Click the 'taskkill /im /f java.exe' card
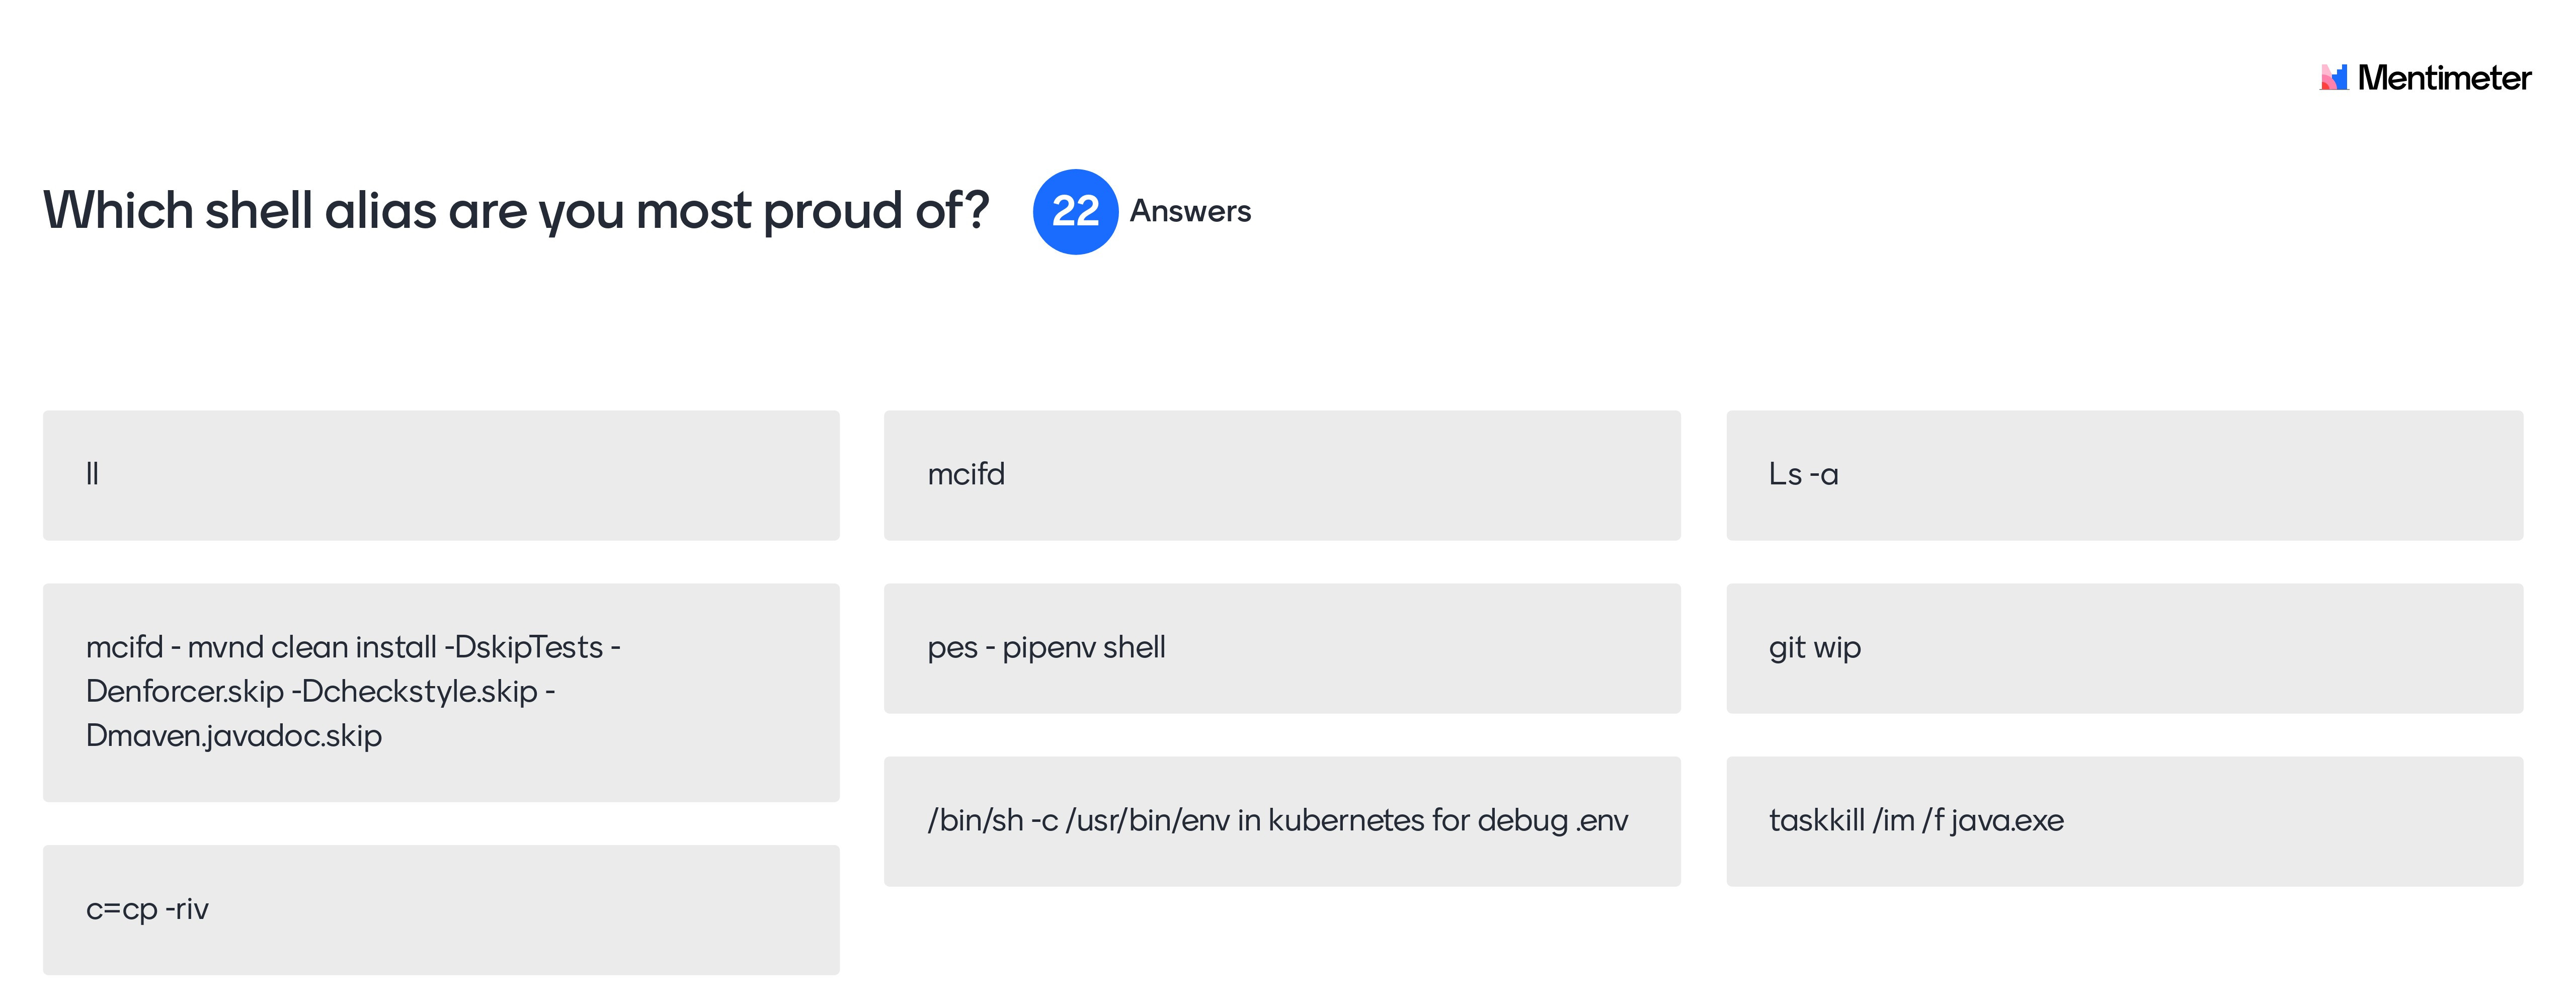This screenshot has height=1008, width=2576. (x=2124, y=821)
